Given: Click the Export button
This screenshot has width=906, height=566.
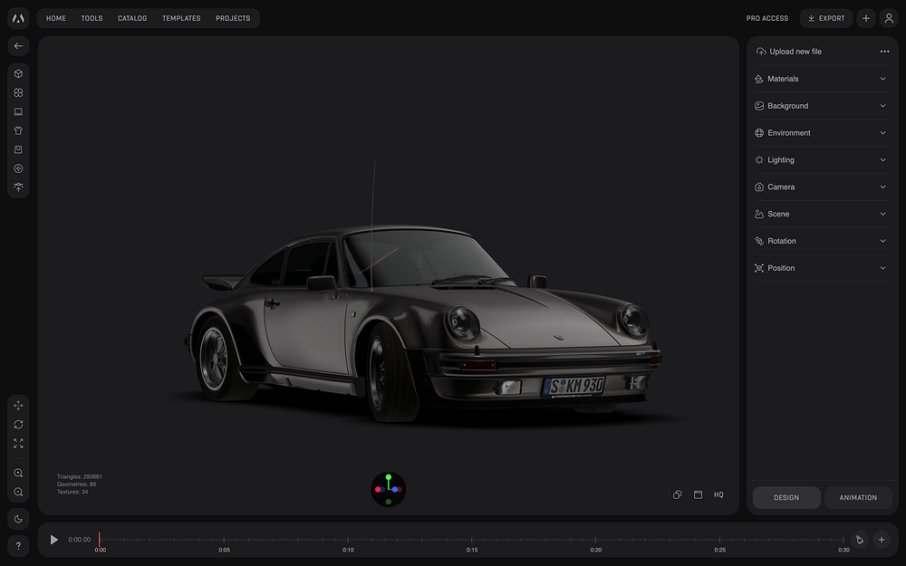Looking at the screenshot, I should pyautogui.click(x=825, y=18).
